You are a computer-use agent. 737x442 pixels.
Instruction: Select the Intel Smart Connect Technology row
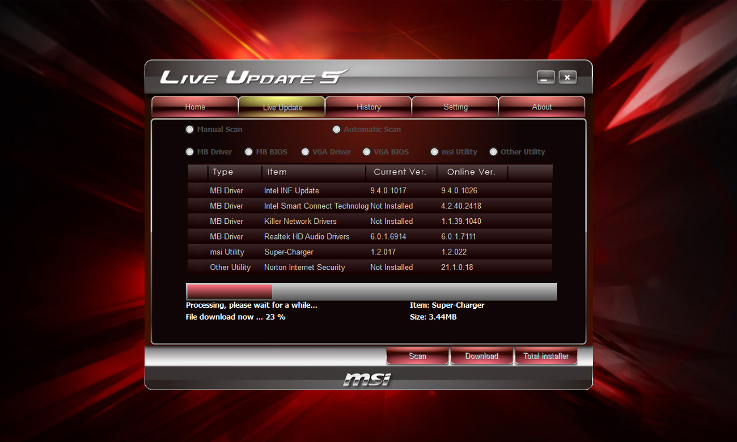point(370,206)
